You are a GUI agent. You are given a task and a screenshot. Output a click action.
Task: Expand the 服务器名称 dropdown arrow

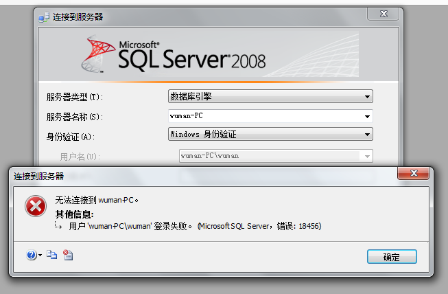coord(368,115)
